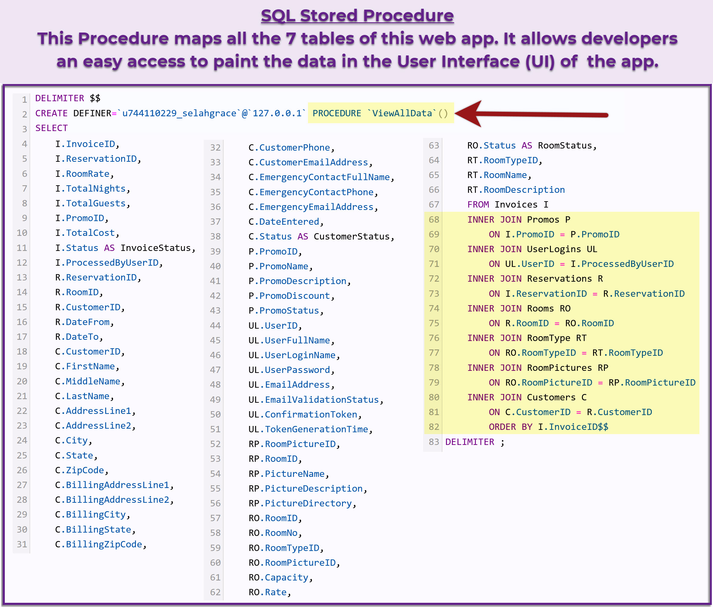Click the SELECT keyword on line 3
The width and height of the screenshot is (713, 607).
point(51,128)
